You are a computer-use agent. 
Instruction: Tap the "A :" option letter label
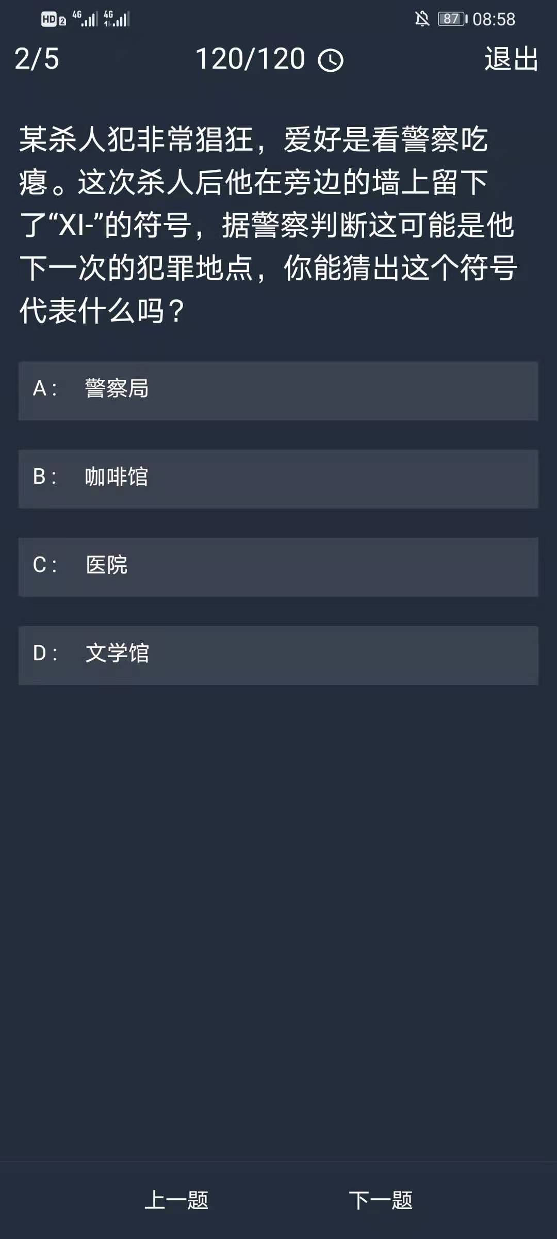(45, 388)
